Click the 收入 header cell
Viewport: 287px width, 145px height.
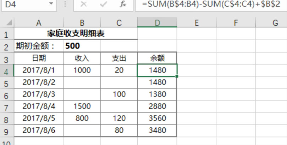click(82, 58)
